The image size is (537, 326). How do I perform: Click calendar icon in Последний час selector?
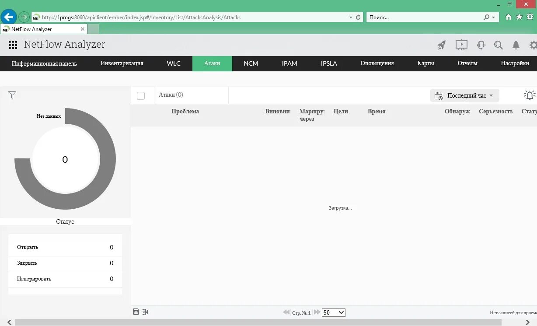439,95
